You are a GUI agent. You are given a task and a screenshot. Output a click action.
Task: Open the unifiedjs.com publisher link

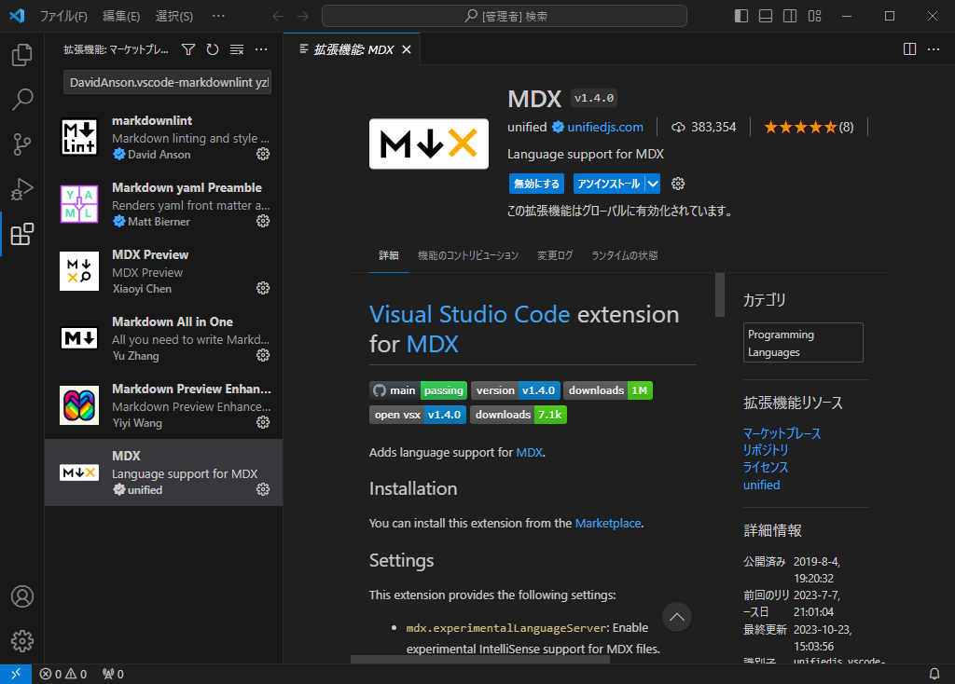(605, 127)
